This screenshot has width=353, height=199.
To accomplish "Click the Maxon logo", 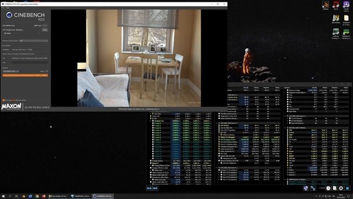I will coord(11,107).
